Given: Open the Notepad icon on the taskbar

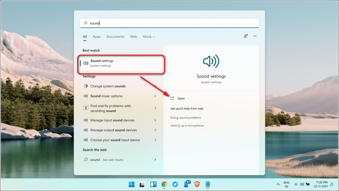Looking at the screenshot, I should [x=207, y=184].
